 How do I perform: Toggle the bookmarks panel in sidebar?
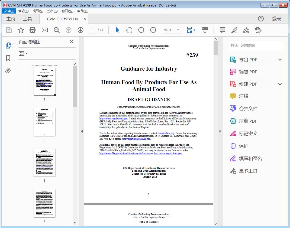8,58
